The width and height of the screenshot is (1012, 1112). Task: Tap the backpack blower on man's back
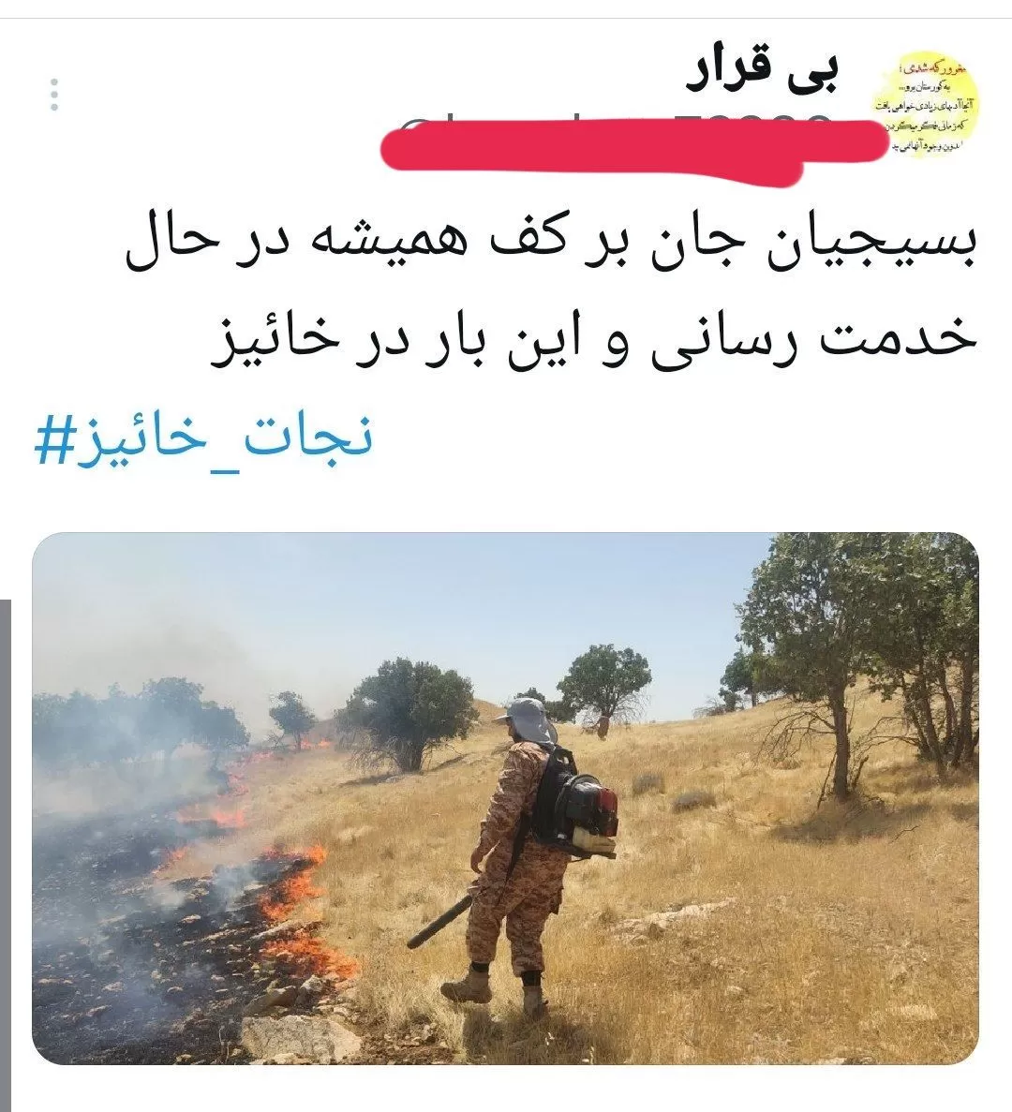click(x=576, y=807)
